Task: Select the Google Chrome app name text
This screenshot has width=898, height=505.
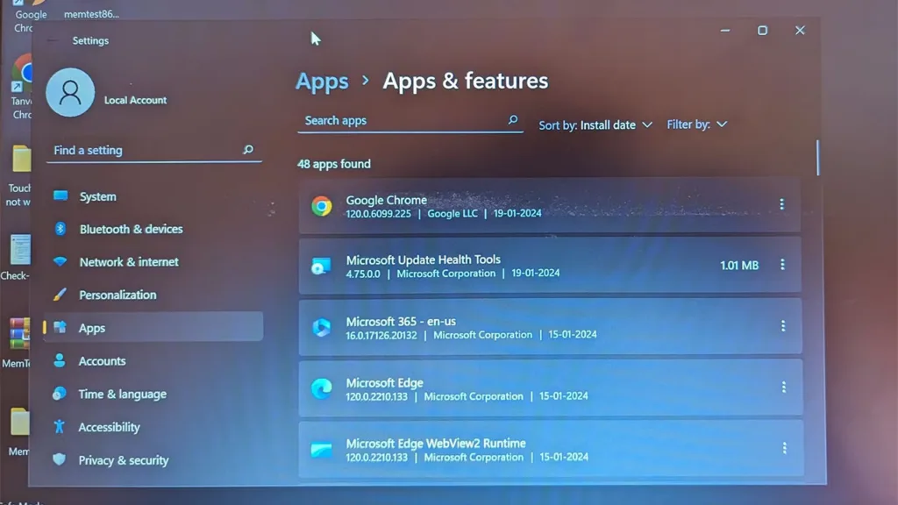Action: tap(386, 200)
